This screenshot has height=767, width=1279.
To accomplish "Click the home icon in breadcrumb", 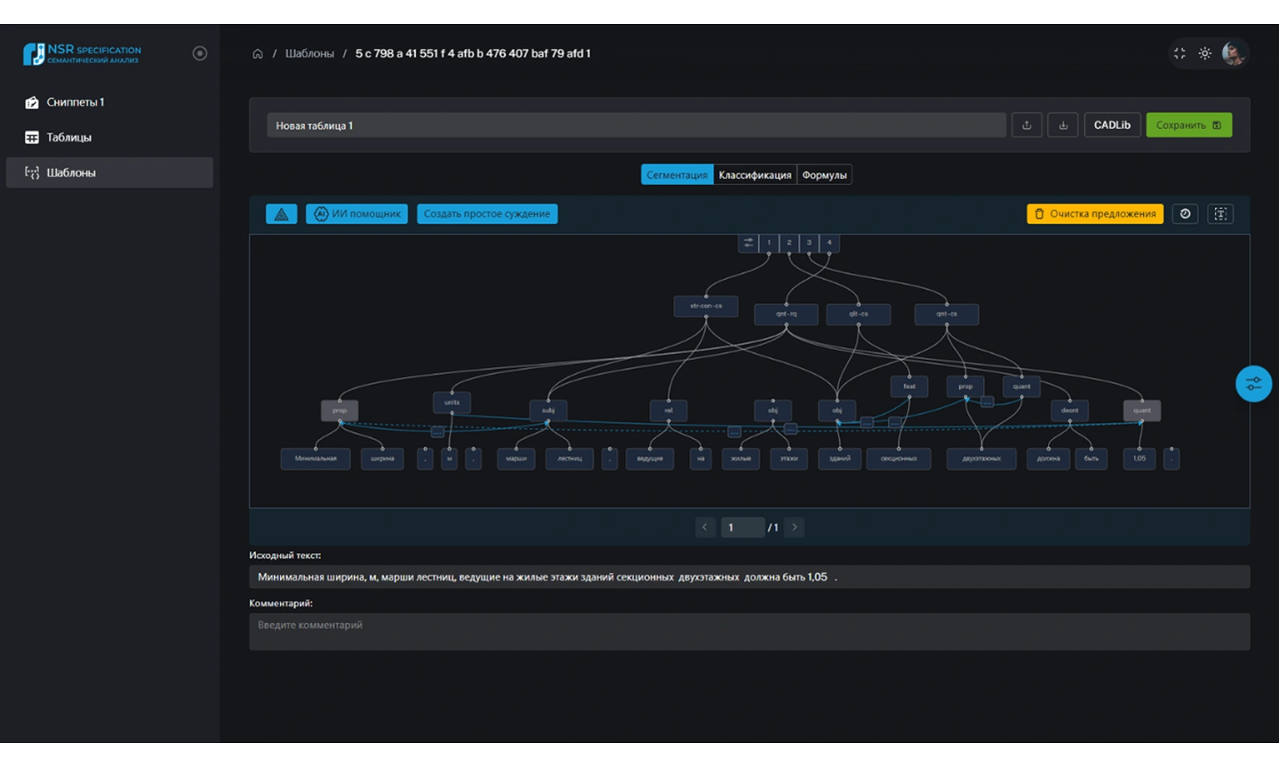I will [x=257, y=54].
